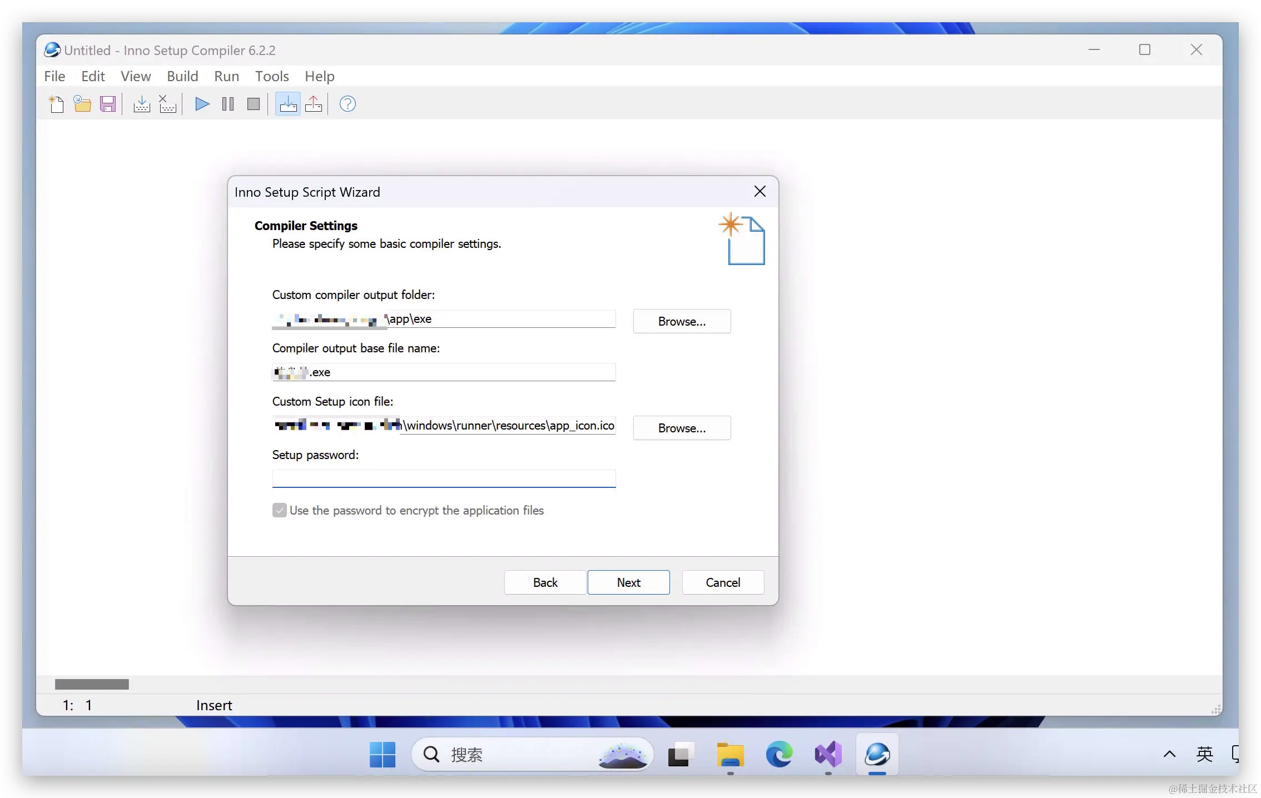Open a script file via toolbar folder icon
The height and width of the screenshot is (798, 1261).
tap(82, 104)
